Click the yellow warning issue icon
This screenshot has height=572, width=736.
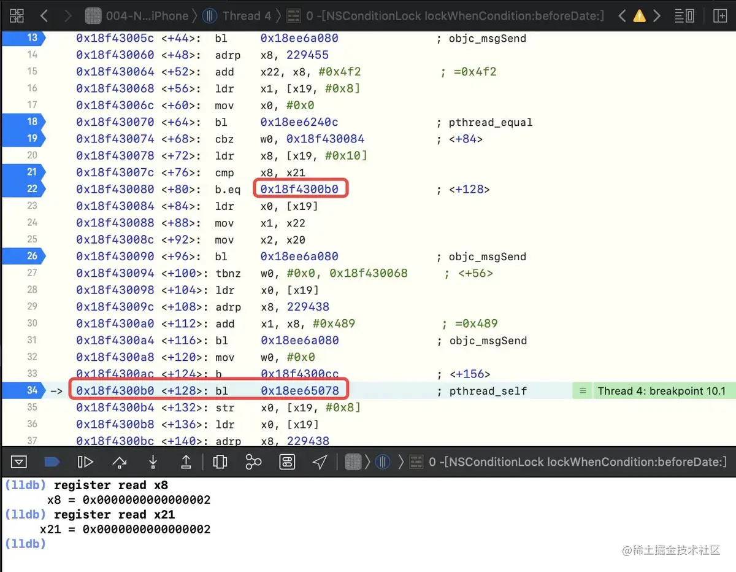[639, 17]
